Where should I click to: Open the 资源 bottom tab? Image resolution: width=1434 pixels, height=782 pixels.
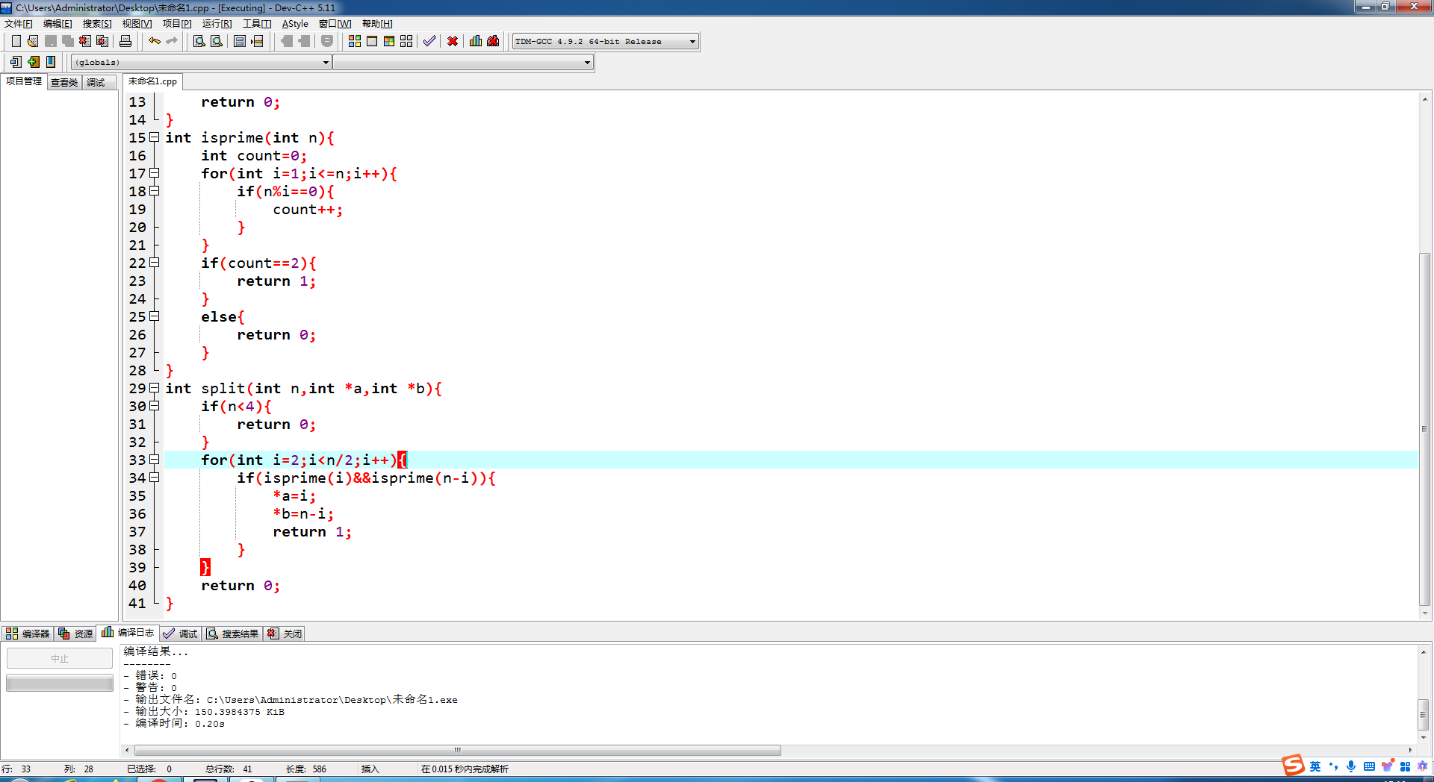click(x=75, y=634)
